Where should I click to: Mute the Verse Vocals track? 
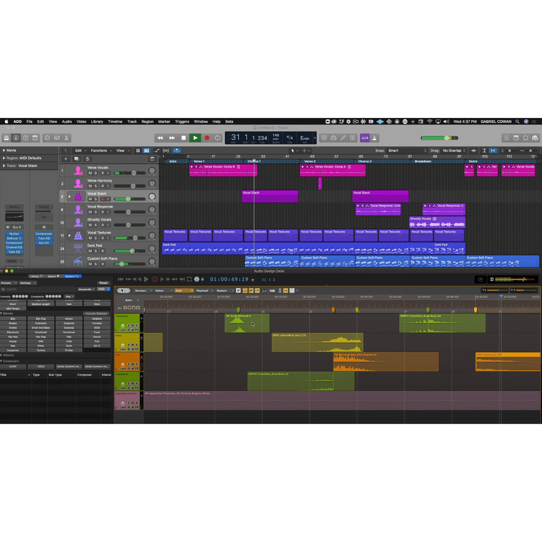(90, 173)
